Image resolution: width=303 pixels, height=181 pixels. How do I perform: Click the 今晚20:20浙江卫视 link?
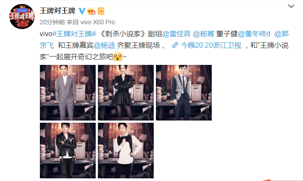tap(211, 45)
